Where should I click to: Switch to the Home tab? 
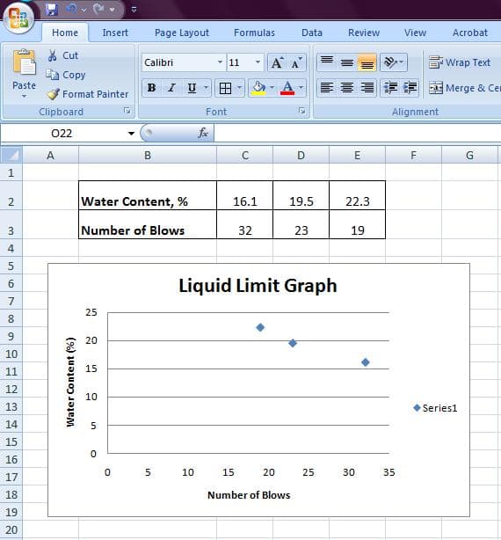pos(65,33)
